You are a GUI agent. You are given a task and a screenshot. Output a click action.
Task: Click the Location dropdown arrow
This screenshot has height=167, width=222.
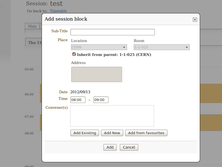click(124, 47)
